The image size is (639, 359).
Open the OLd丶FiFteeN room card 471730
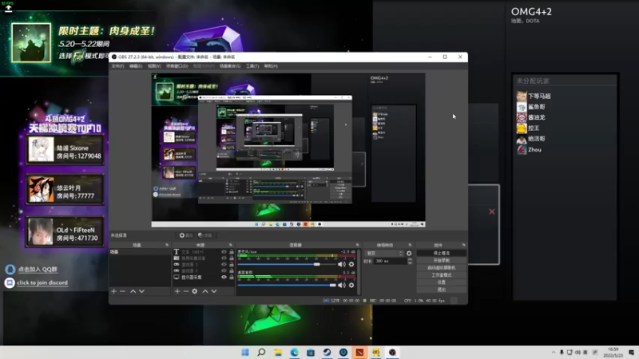(65, 232)
